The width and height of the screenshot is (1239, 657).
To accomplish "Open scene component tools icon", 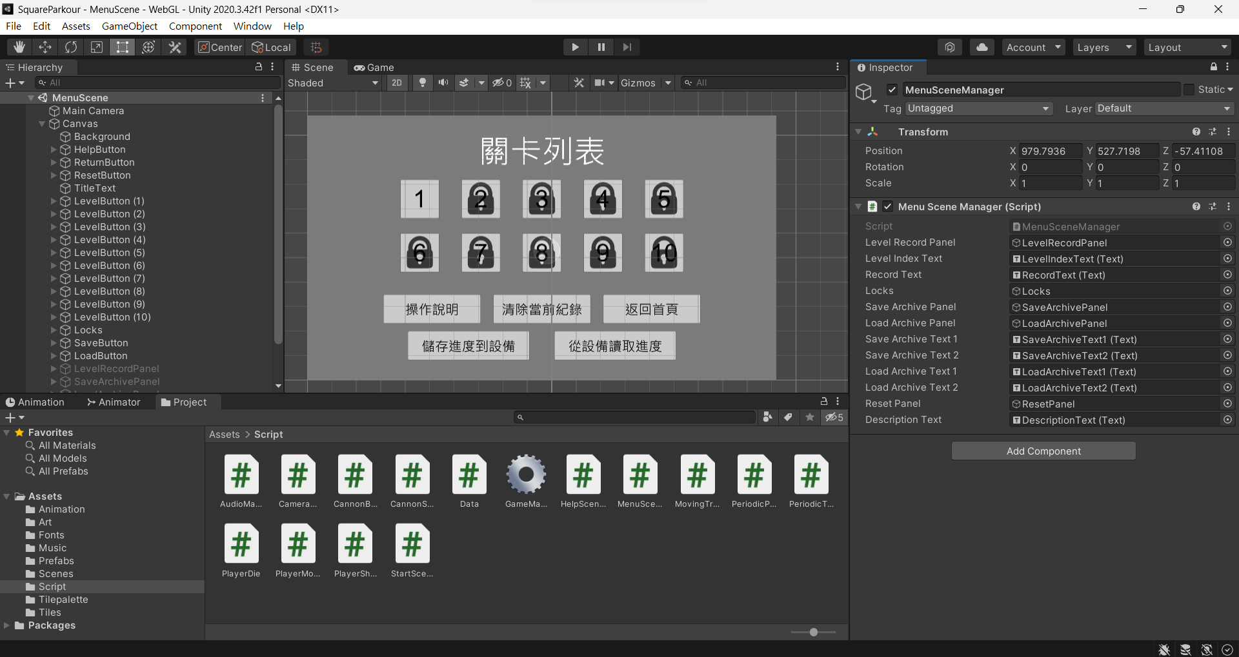I will pos(579,83).
